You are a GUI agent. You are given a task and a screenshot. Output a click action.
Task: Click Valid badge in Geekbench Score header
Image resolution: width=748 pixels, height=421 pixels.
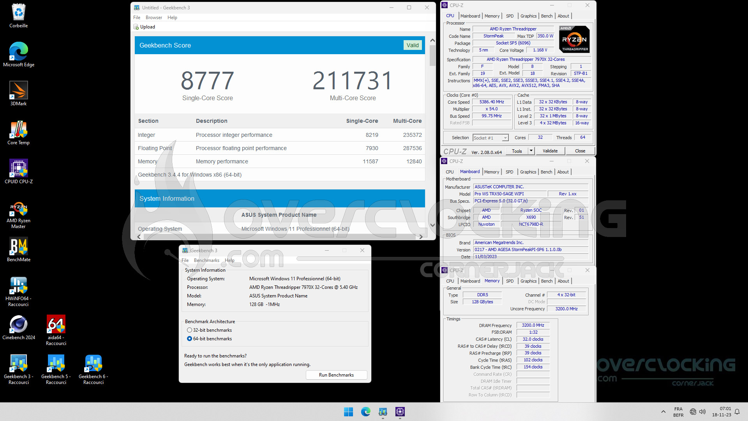[413, 45]
